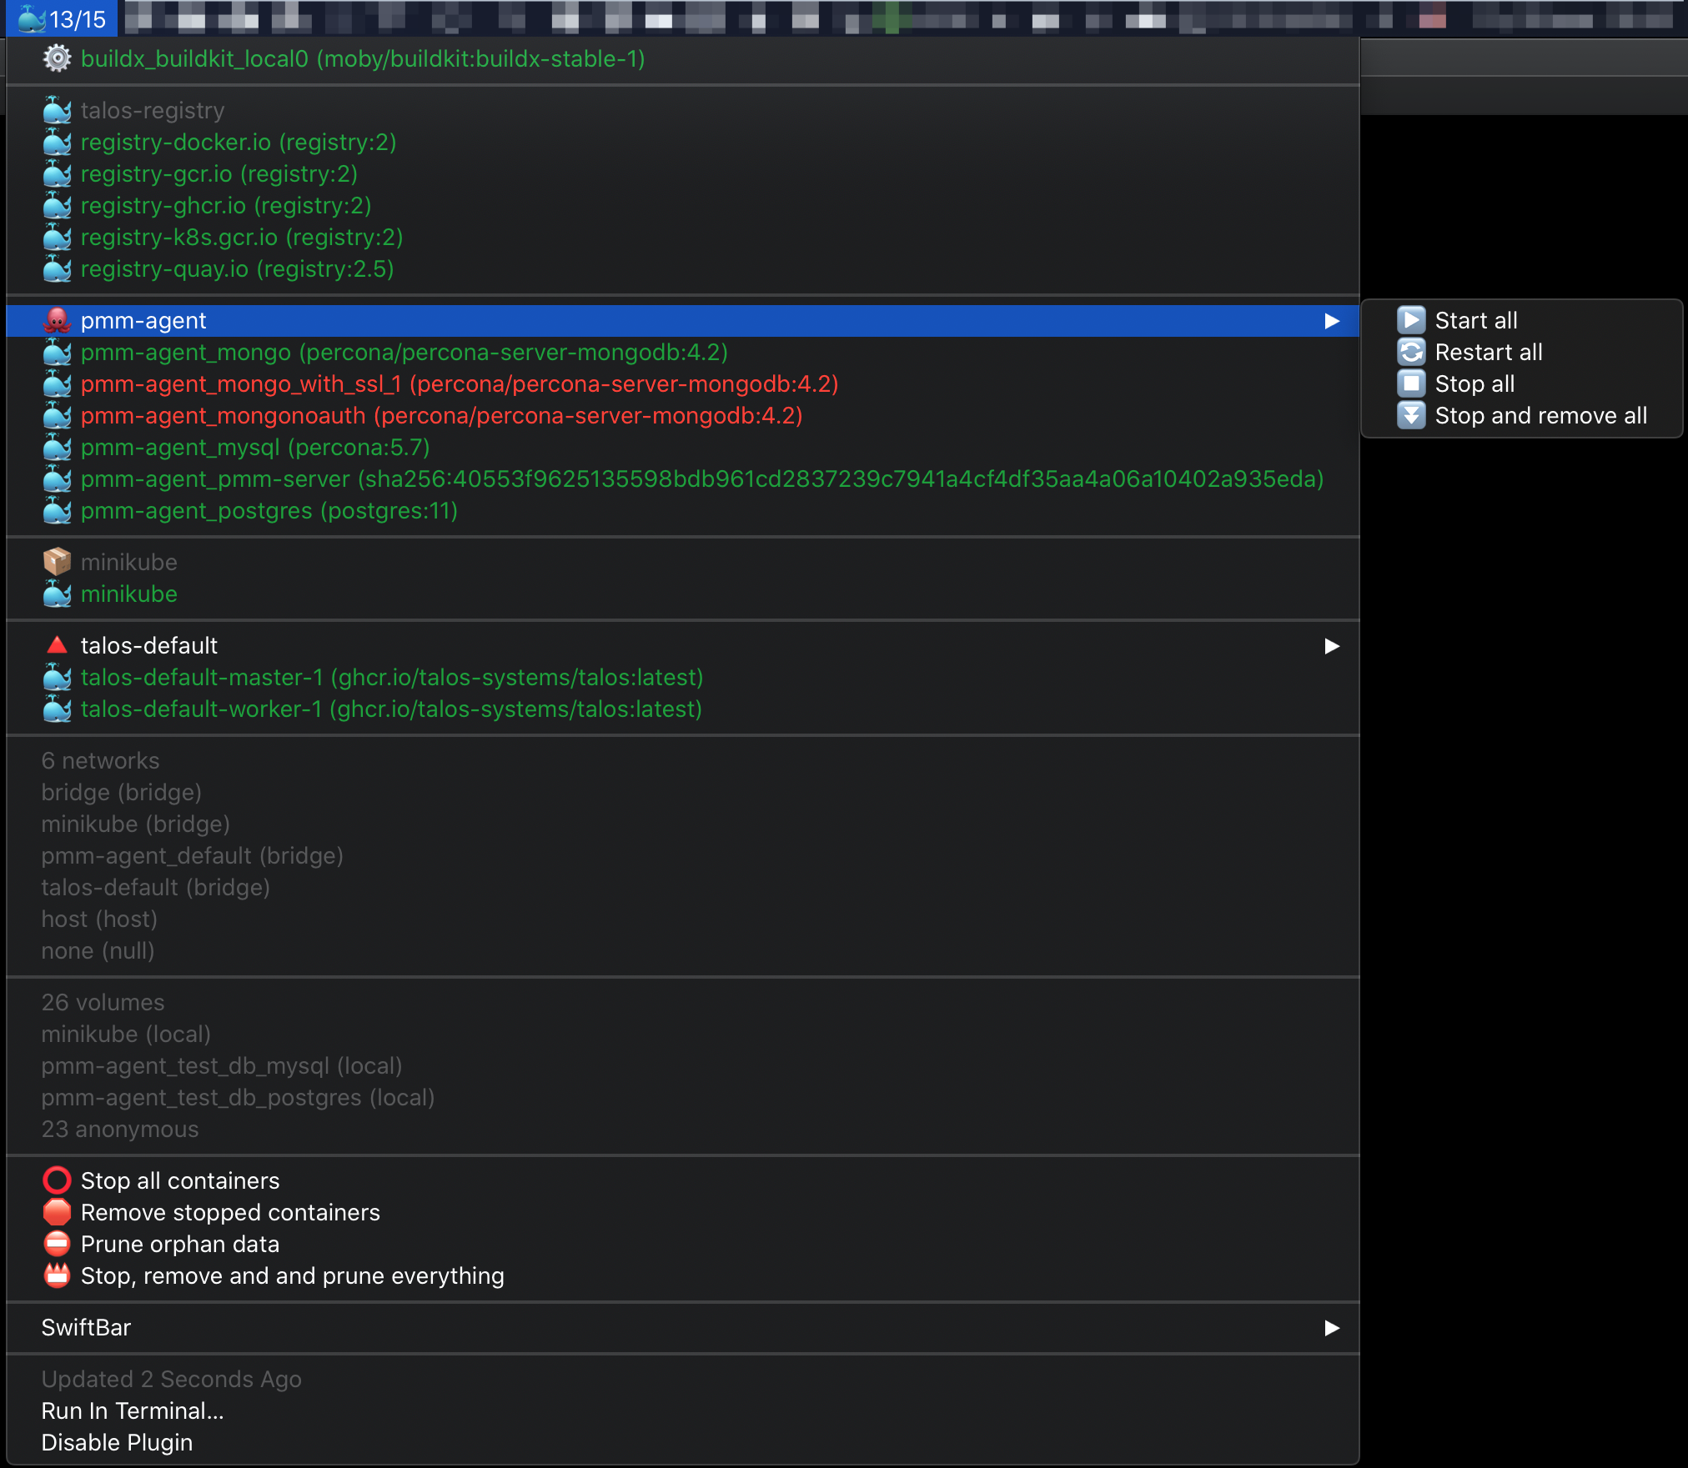1688x1468 pixels.
Task: Click the gear icon beside buildx_buildkit_local0
Action: tap(57, 58)
